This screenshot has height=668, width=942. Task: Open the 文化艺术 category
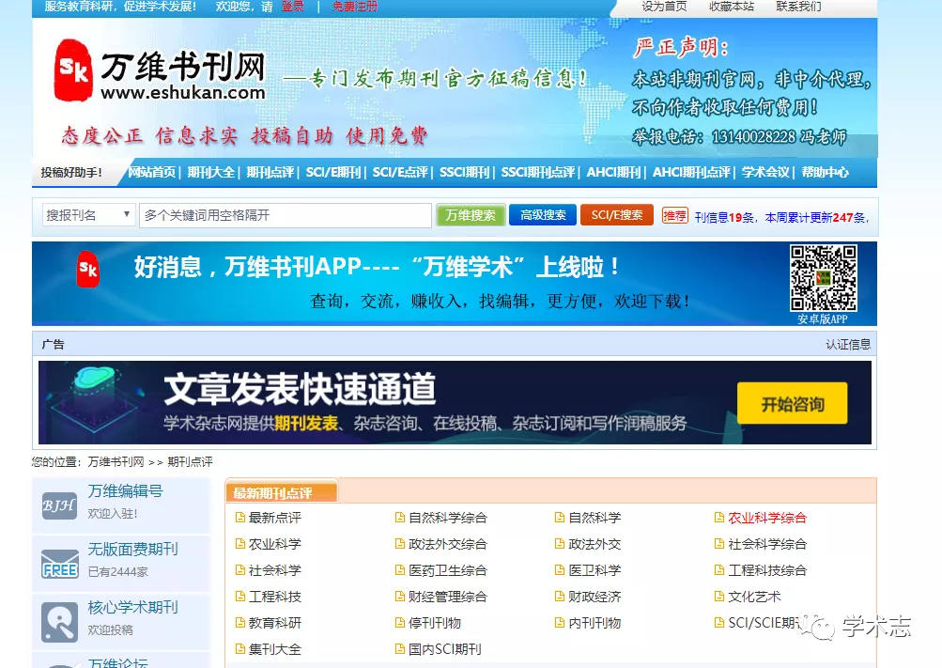pos(754,597)
